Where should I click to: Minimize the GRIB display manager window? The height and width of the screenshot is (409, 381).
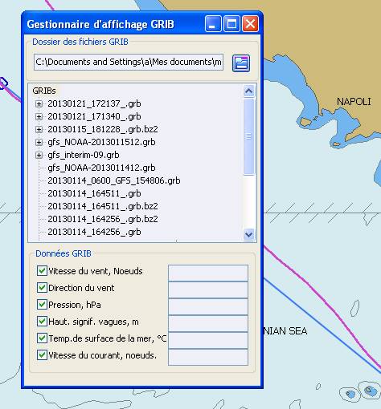point(213,24)
